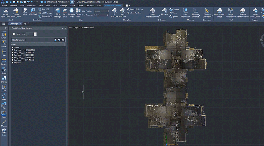This screenshot has width=264, height=146.
Task: Open the Convert Point Cloud tool
Action: tap(16, 13)
